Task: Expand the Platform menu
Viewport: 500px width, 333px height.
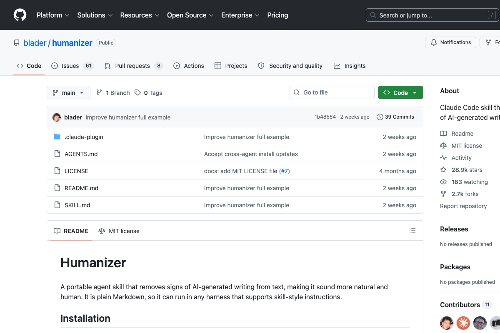Action: pyautogui.click(x=52, y=15)
